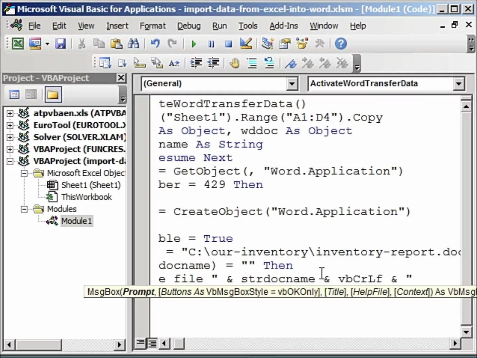477x358 pixels.
Task: Clear all bookmarks icon
Action: 343,63
